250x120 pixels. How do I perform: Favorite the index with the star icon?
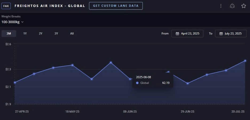coord(243,6)
